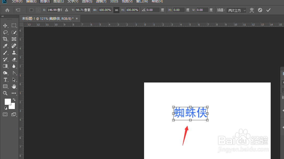Click the background color swatch
Viewport: 284px width, 159px height.
click(x=13, y=107)
